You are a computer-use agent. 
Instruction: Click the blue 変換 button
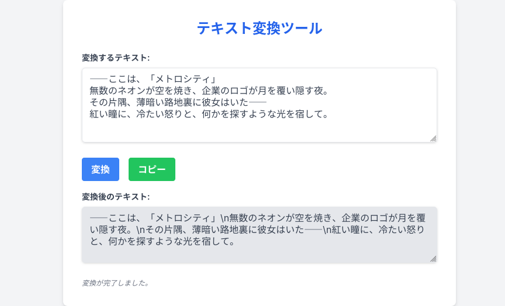101,169
